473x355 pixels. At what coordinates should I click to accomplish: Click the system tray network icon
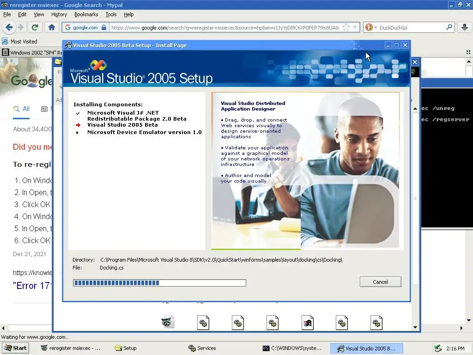point(438,349)
